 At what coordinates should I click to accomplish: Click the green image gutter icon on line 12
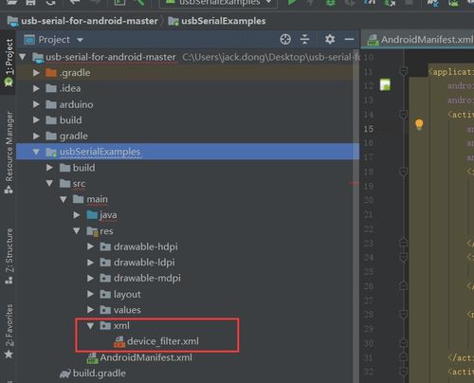coord(385,85)
